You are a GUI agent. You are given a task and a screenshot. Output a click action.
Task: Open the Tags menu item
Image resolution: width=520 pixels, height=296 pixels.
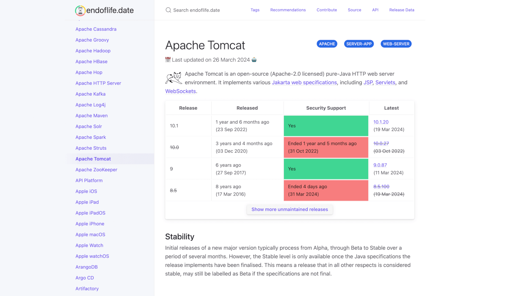pos(255,10)
